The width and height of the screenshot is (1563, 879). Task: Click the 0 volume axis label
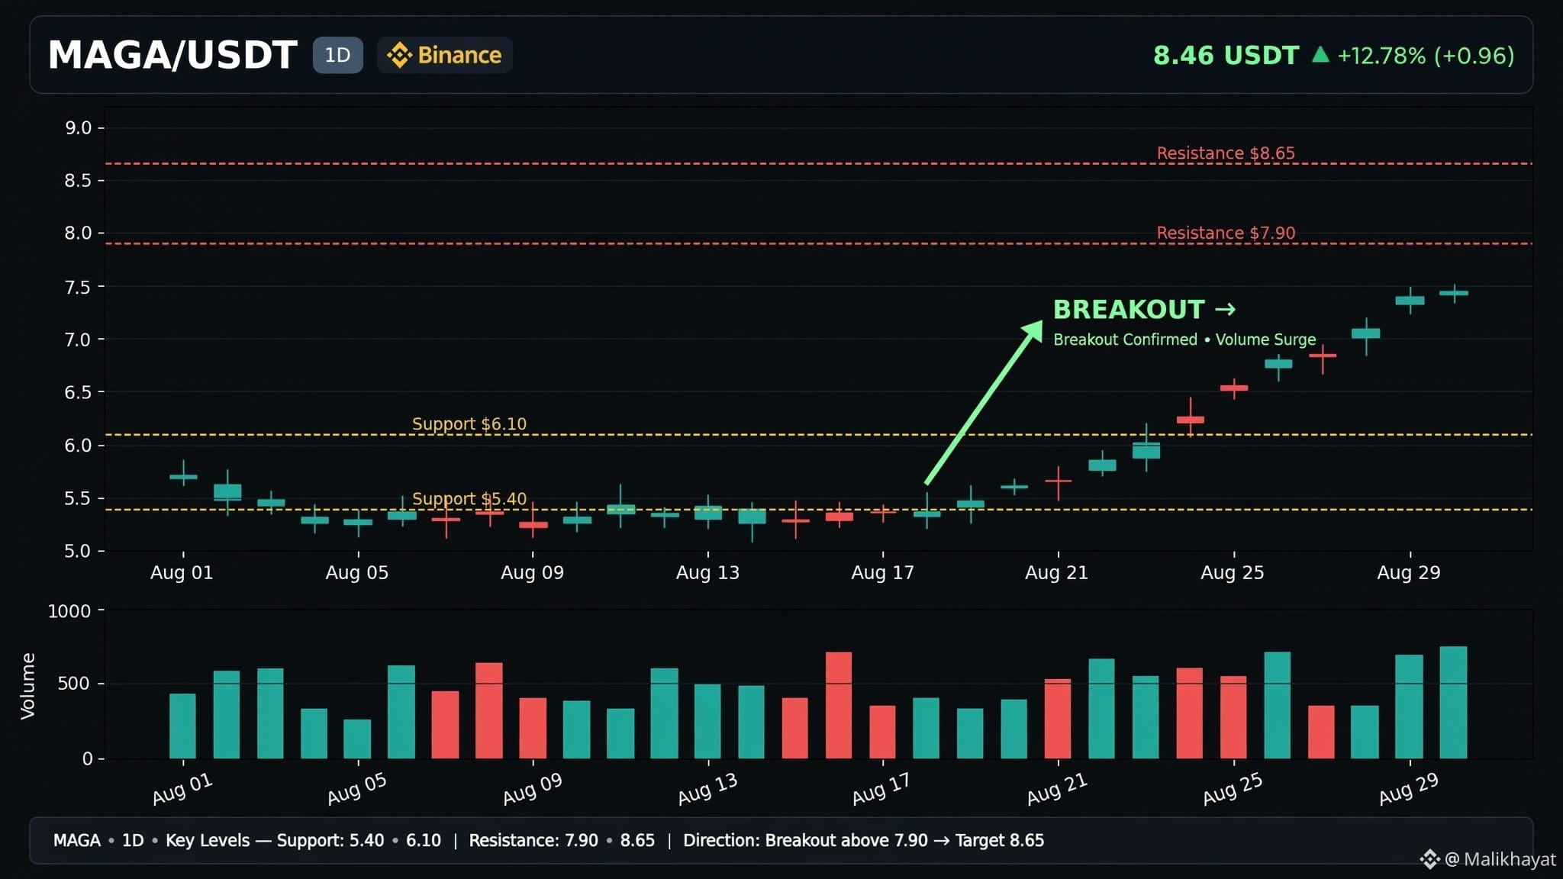87,758
